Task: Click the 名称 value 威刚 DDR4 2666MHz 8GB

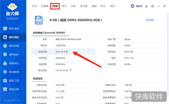Action: (68, 39)
